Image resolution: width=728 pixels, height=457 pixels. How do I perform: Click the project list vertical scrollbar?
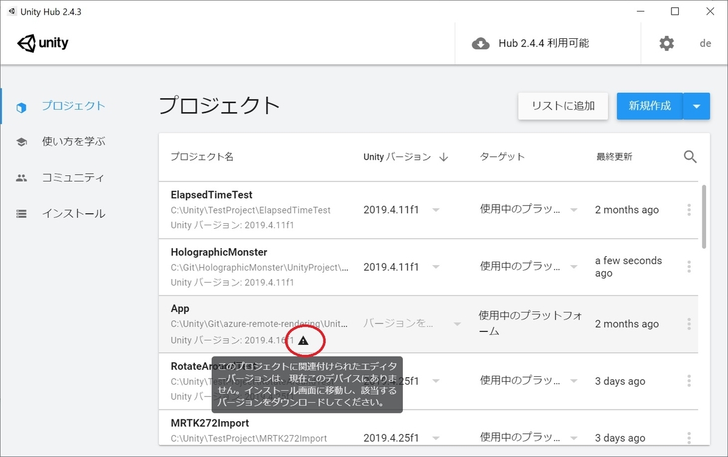[704, 217]
